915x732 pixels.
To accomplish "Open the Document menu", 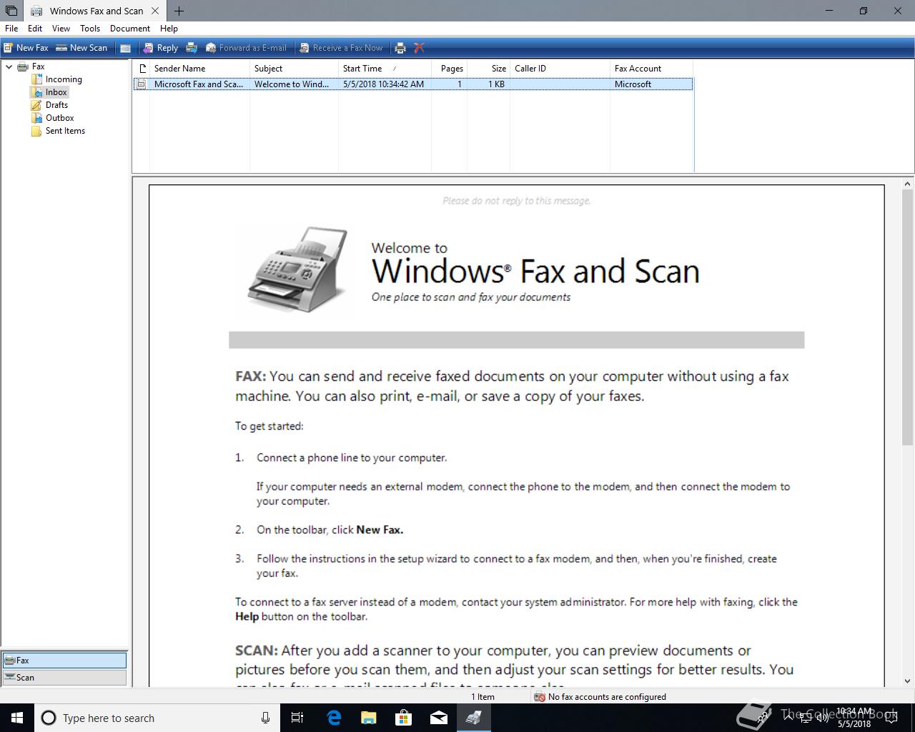I will point(130,29).
